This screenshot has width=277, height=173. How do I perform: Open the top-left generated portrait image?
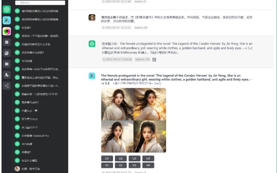[117, 104]
